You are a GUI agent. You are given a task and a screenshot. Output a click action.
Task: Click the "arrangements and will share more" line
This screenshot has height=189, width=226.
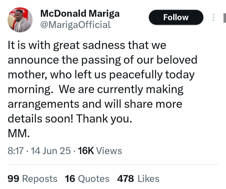[x=95, y=104]
